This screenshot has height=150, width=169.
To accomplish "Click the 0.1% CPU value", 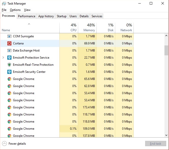I will point(73,129).
